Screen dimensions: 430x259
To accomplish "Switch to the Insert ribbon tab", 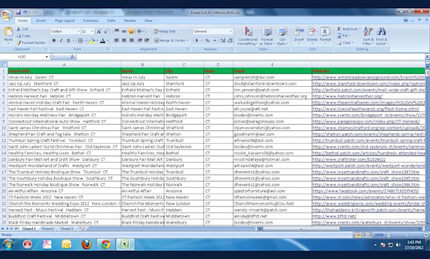I will pos(41,21).
